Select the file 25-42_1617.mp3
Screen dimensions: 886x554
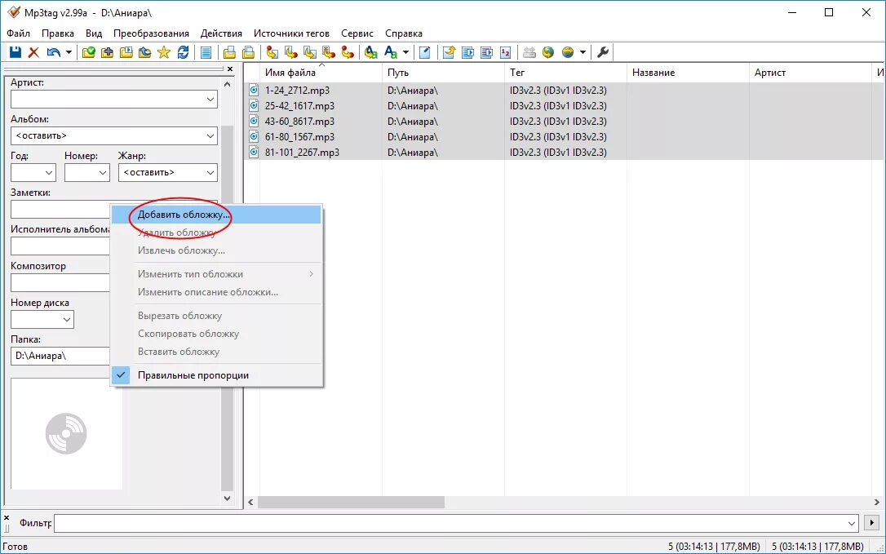click(x=299, y=106)
